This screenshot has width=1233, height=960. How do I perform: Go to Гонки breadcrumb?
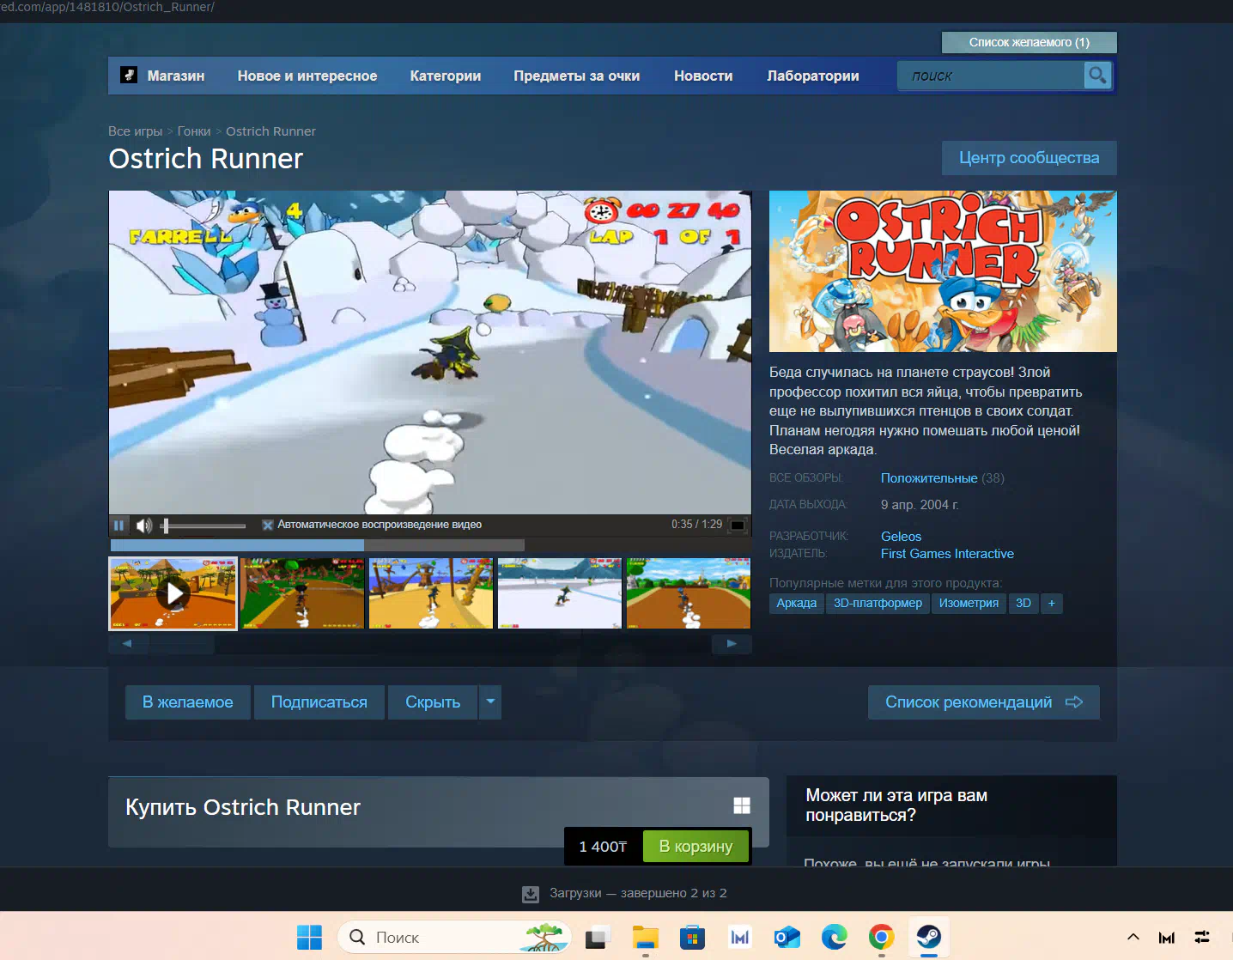tap(194, 131)
